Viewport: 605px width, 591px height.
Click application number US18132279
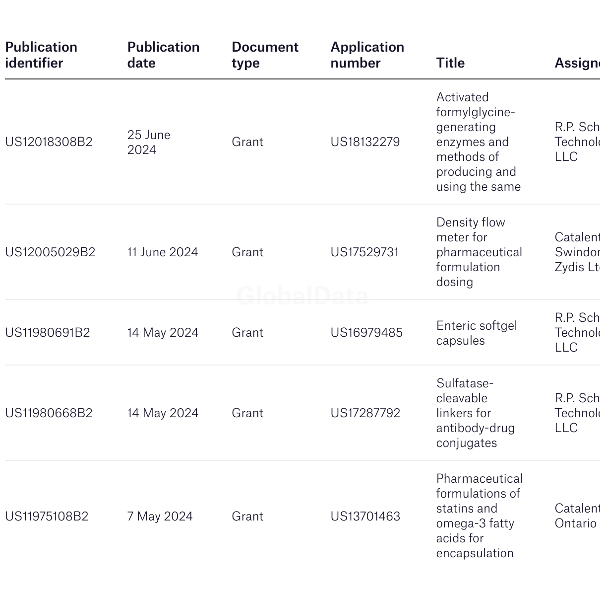pyautogui.click(x=365, y=142)
